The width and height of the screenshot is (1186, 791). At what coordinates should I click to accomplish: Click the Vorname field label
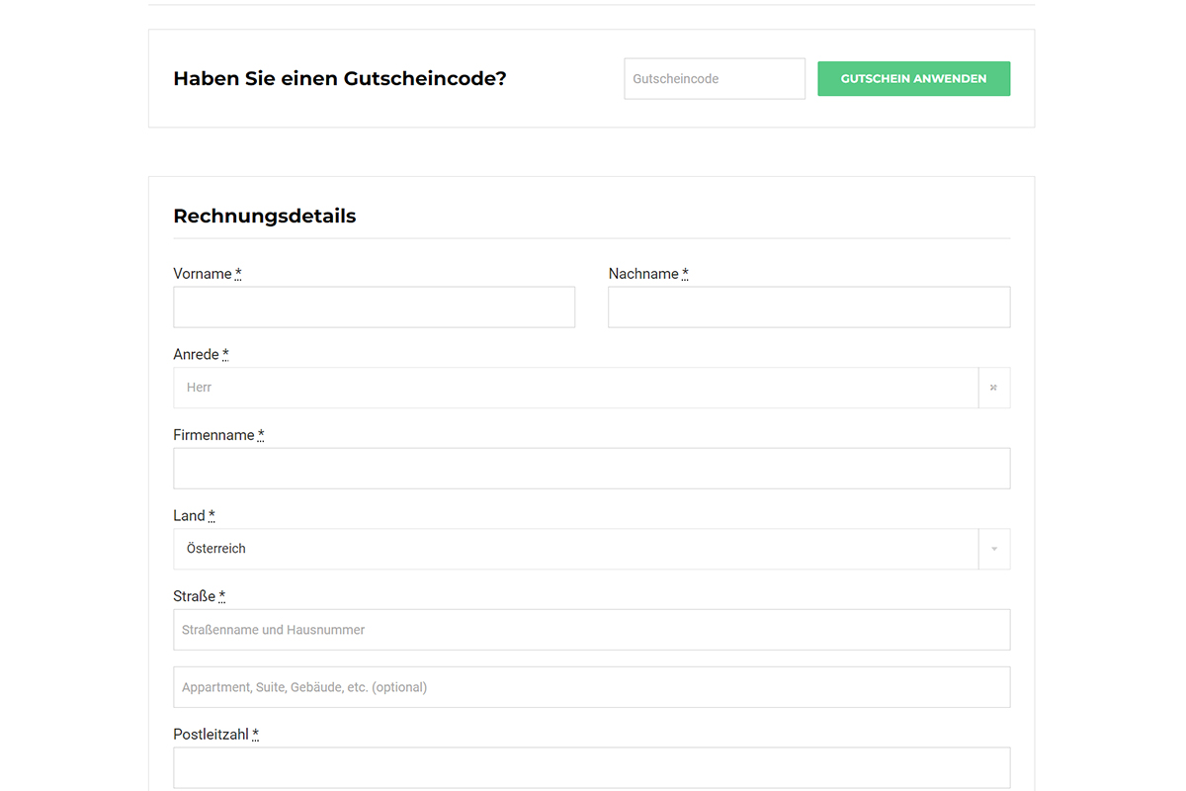203,274
